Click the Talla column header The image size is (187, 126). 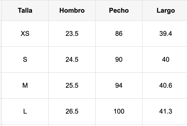25,10
